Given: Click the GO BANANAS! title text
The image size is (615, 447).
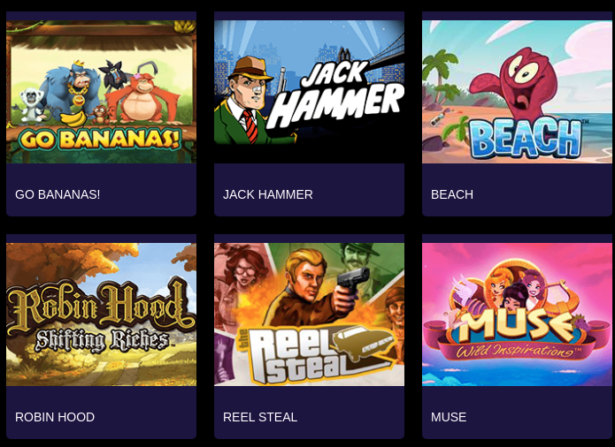Looking at the screenshot, I should click(58, 194).
